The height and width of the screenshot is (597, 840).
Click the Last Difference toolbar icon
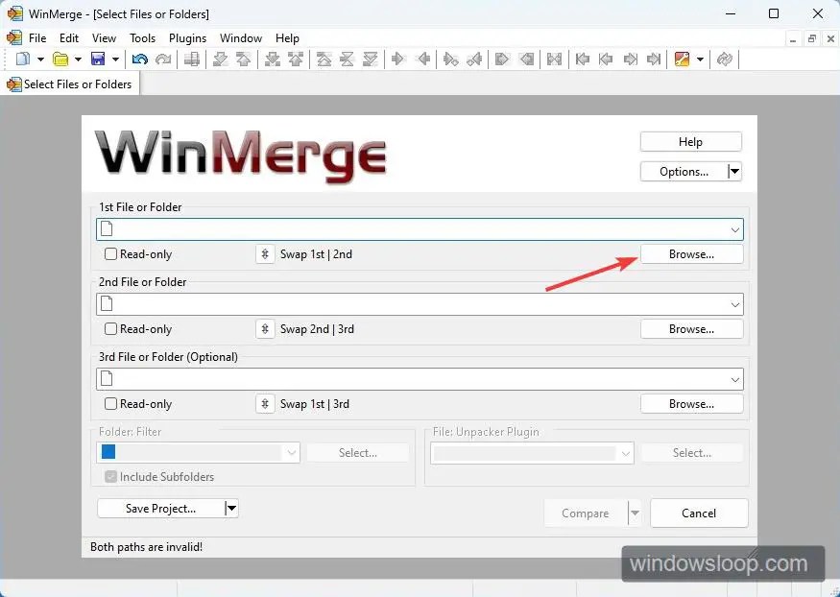point(371,59)
